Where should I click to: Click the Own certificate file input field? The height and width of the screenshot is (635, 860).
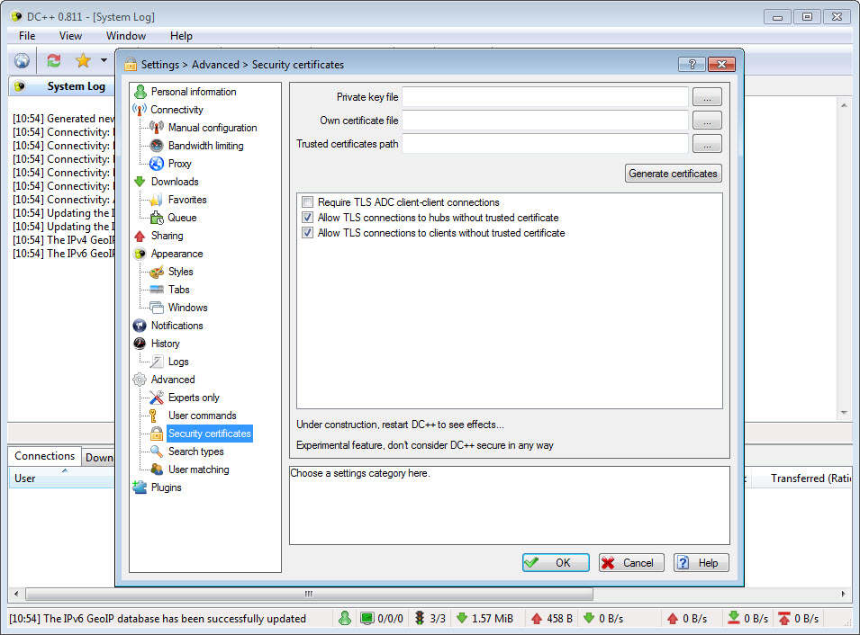tap(545, 121)
